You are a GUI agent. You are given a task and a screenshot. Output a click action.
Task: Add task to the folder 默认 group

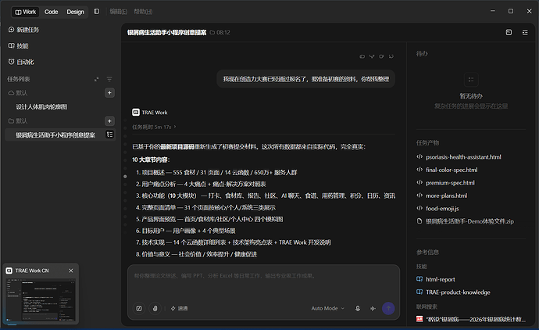click(109, 120)
